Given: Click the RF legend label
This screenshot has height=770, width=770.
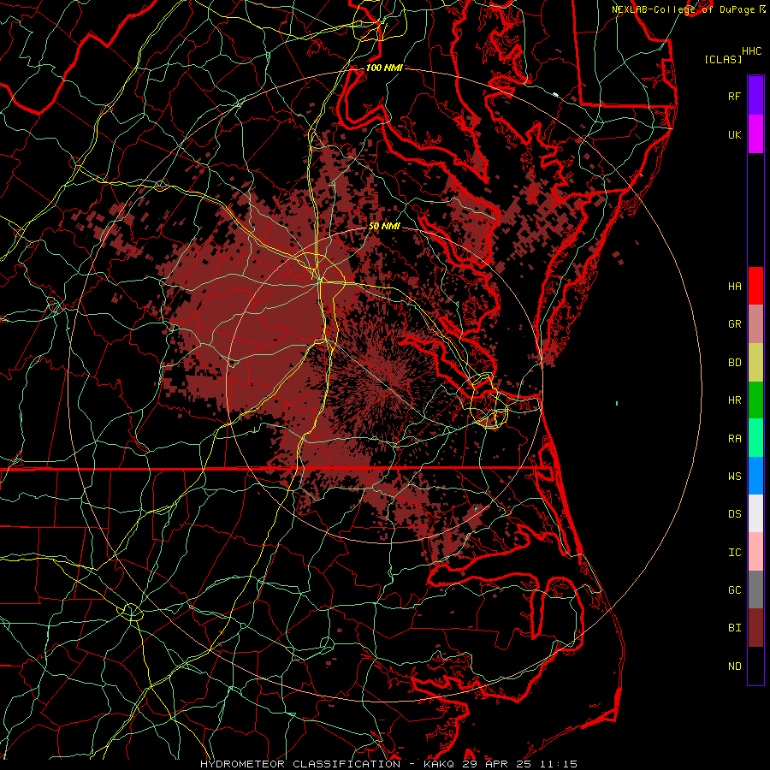Looking at the screenshot, I should (734, 96).
